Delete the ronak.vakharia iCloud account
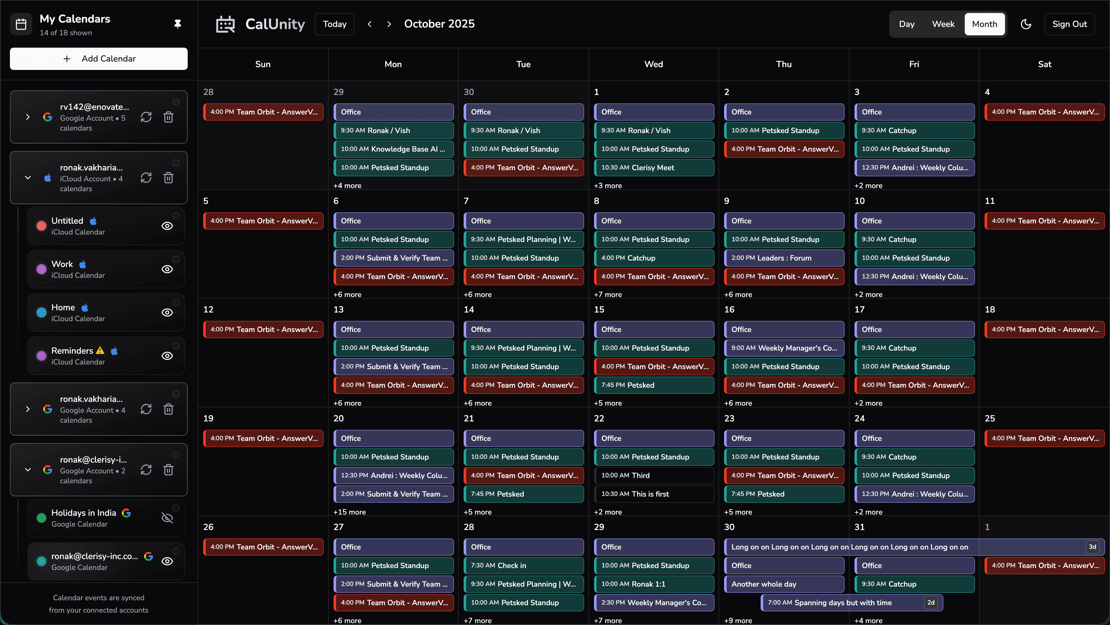The height and width of the screenshot is (625, 1110). pyautogui.click(x=168, y=177)
